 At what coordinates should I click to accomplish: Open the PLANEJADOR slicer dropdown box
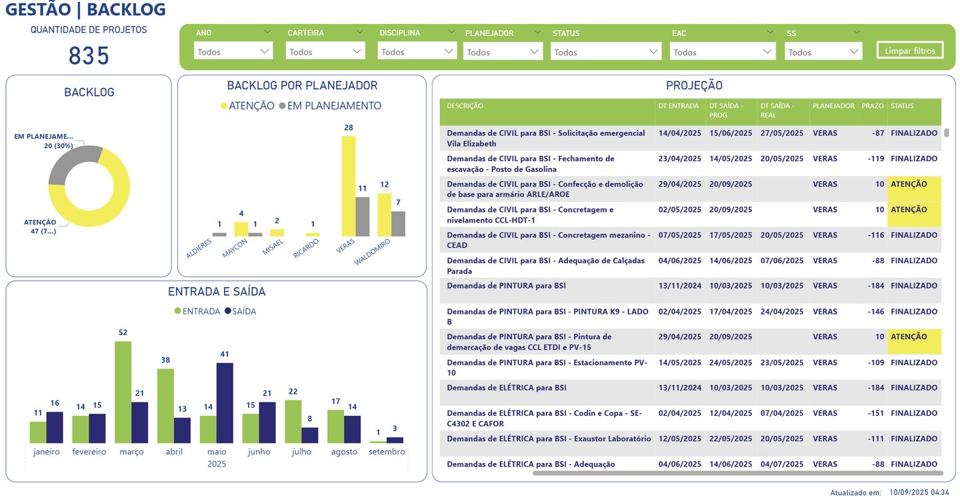[503, 51]
